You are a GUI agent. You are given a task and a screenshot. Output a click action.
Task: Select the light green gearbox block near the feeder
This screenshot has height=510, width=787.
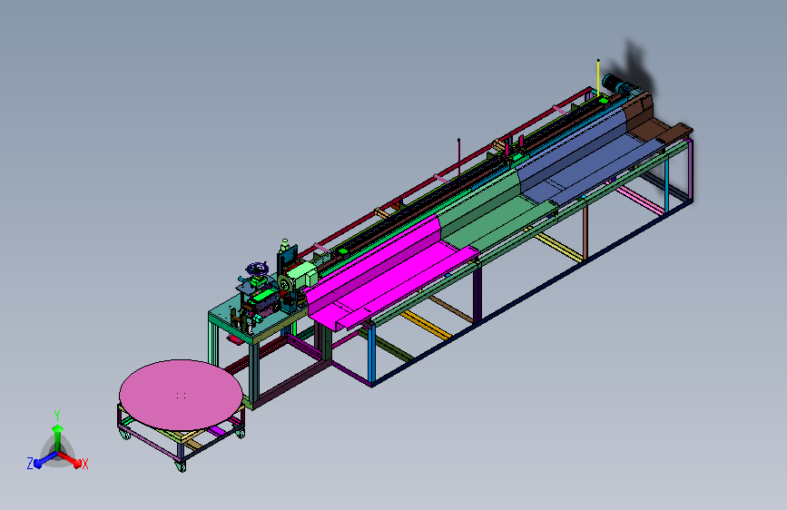pos(303,276)
